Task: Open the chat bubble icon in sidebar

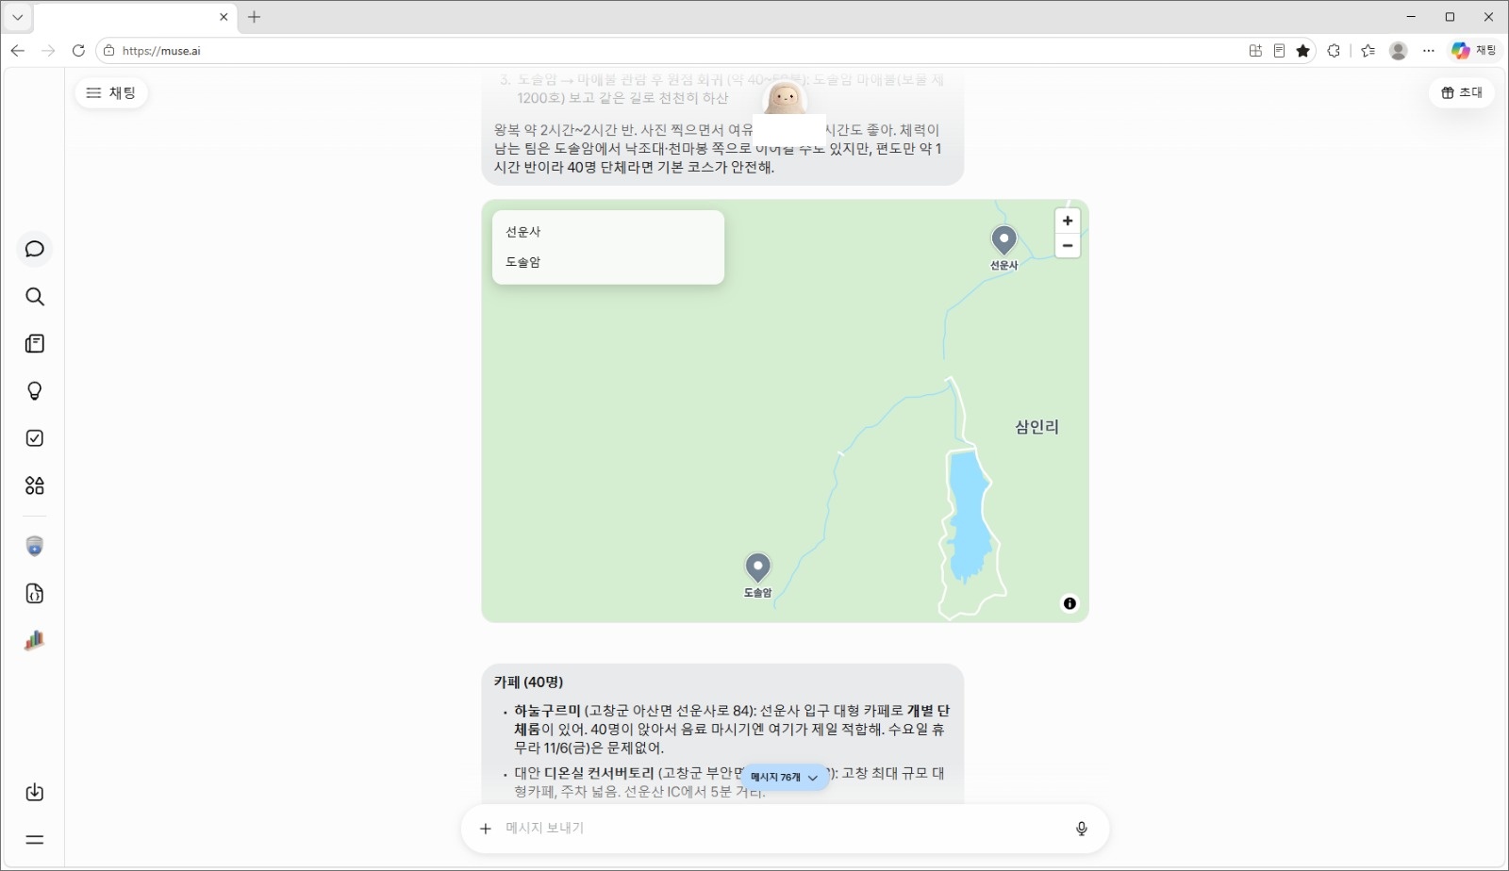Action: coord(35,249)
